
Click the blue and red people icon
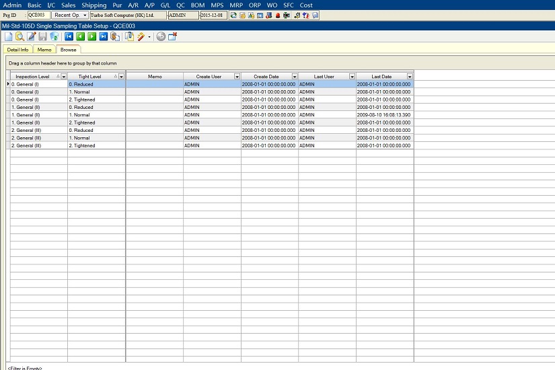[x=306, y=15]
